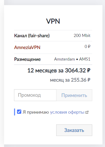Apply promo code with Применить button
The width and height of the screenshot is (105, 147).
pyautogui.click(x=74, y=95)
